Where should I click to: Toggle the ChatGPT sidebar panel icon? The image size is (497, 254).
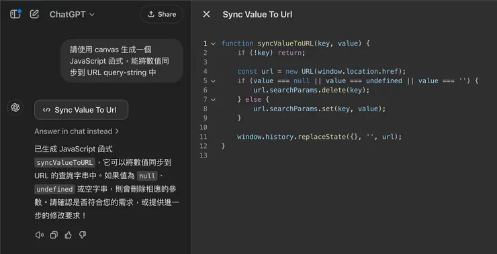point(15,14)
